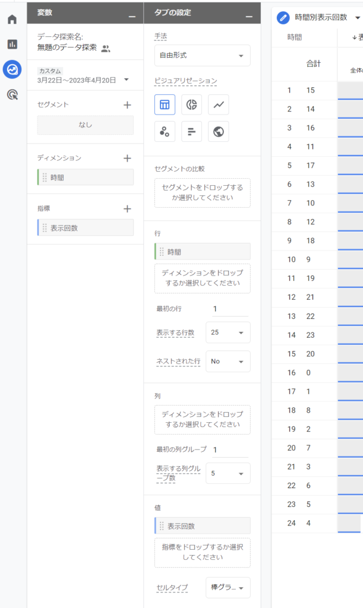Viewport: 363px width, 608px height.
Task: Open the Advertising icon in sidebar
Action: (12, 94)
